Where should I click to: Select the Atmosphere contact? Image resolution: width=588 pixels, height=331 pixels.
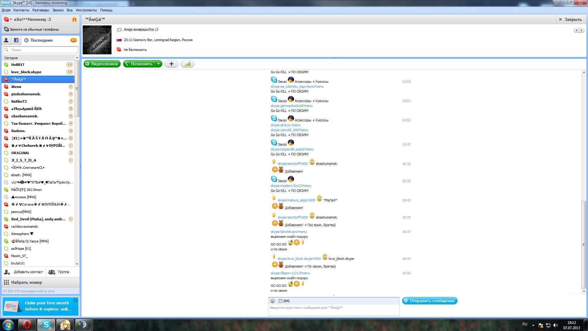(38, 234)
